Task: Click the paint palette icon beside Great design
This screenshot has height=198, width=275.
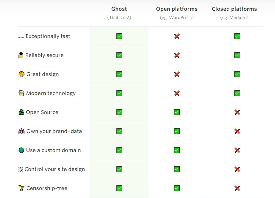Action: 21,74
